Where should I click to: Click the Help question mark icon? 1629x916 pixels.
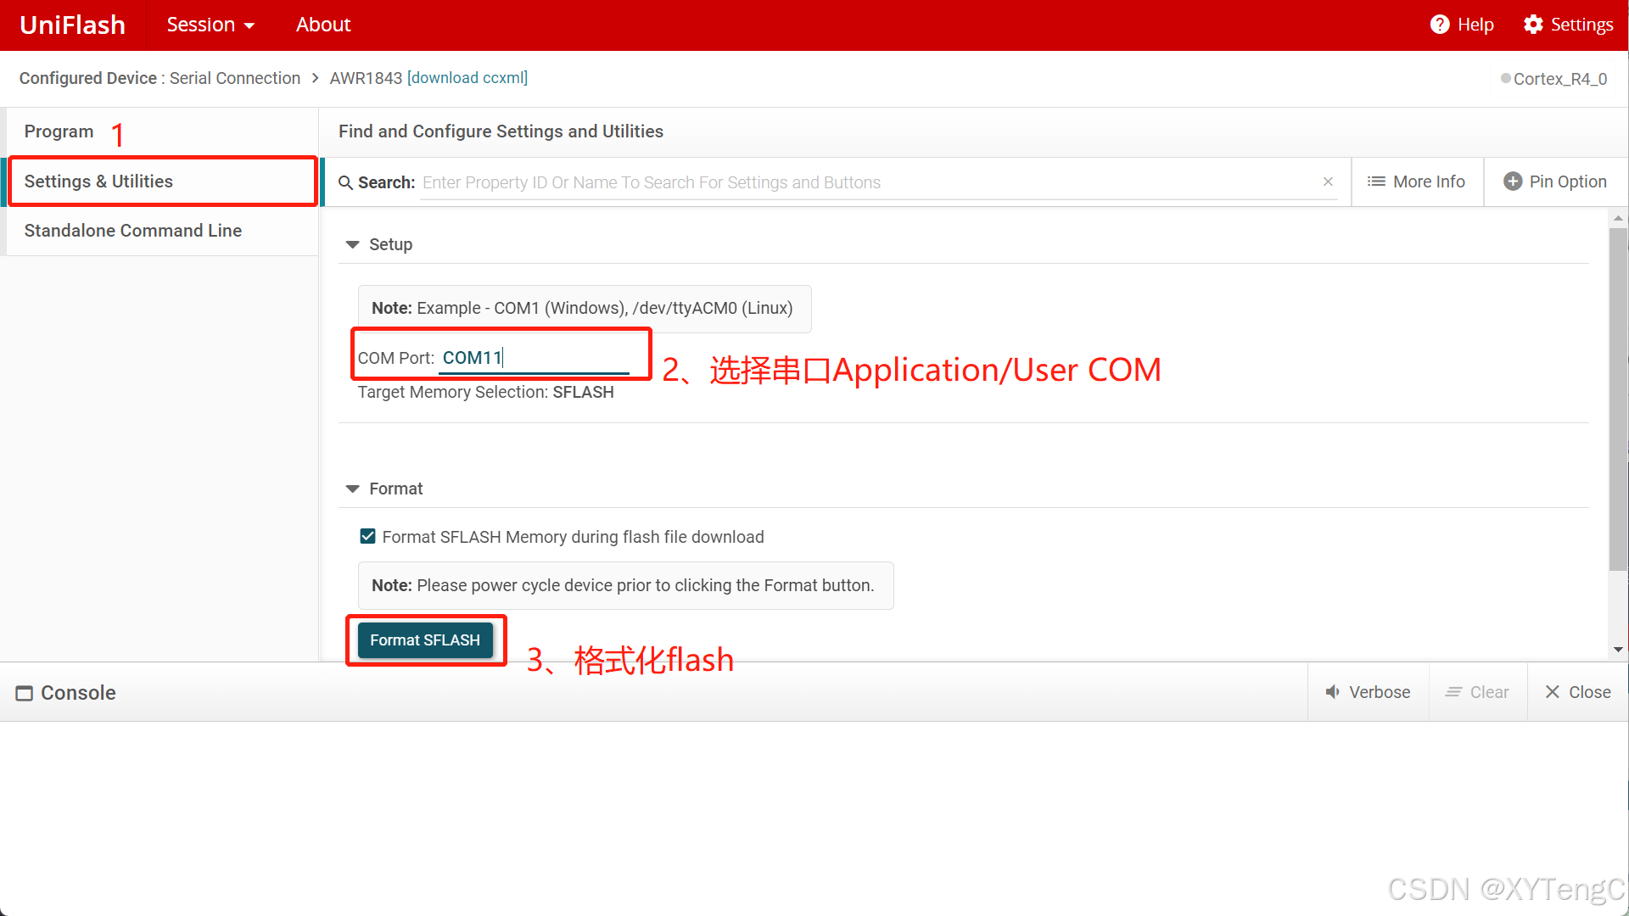pyautogui.click(x=1439, y=25)
